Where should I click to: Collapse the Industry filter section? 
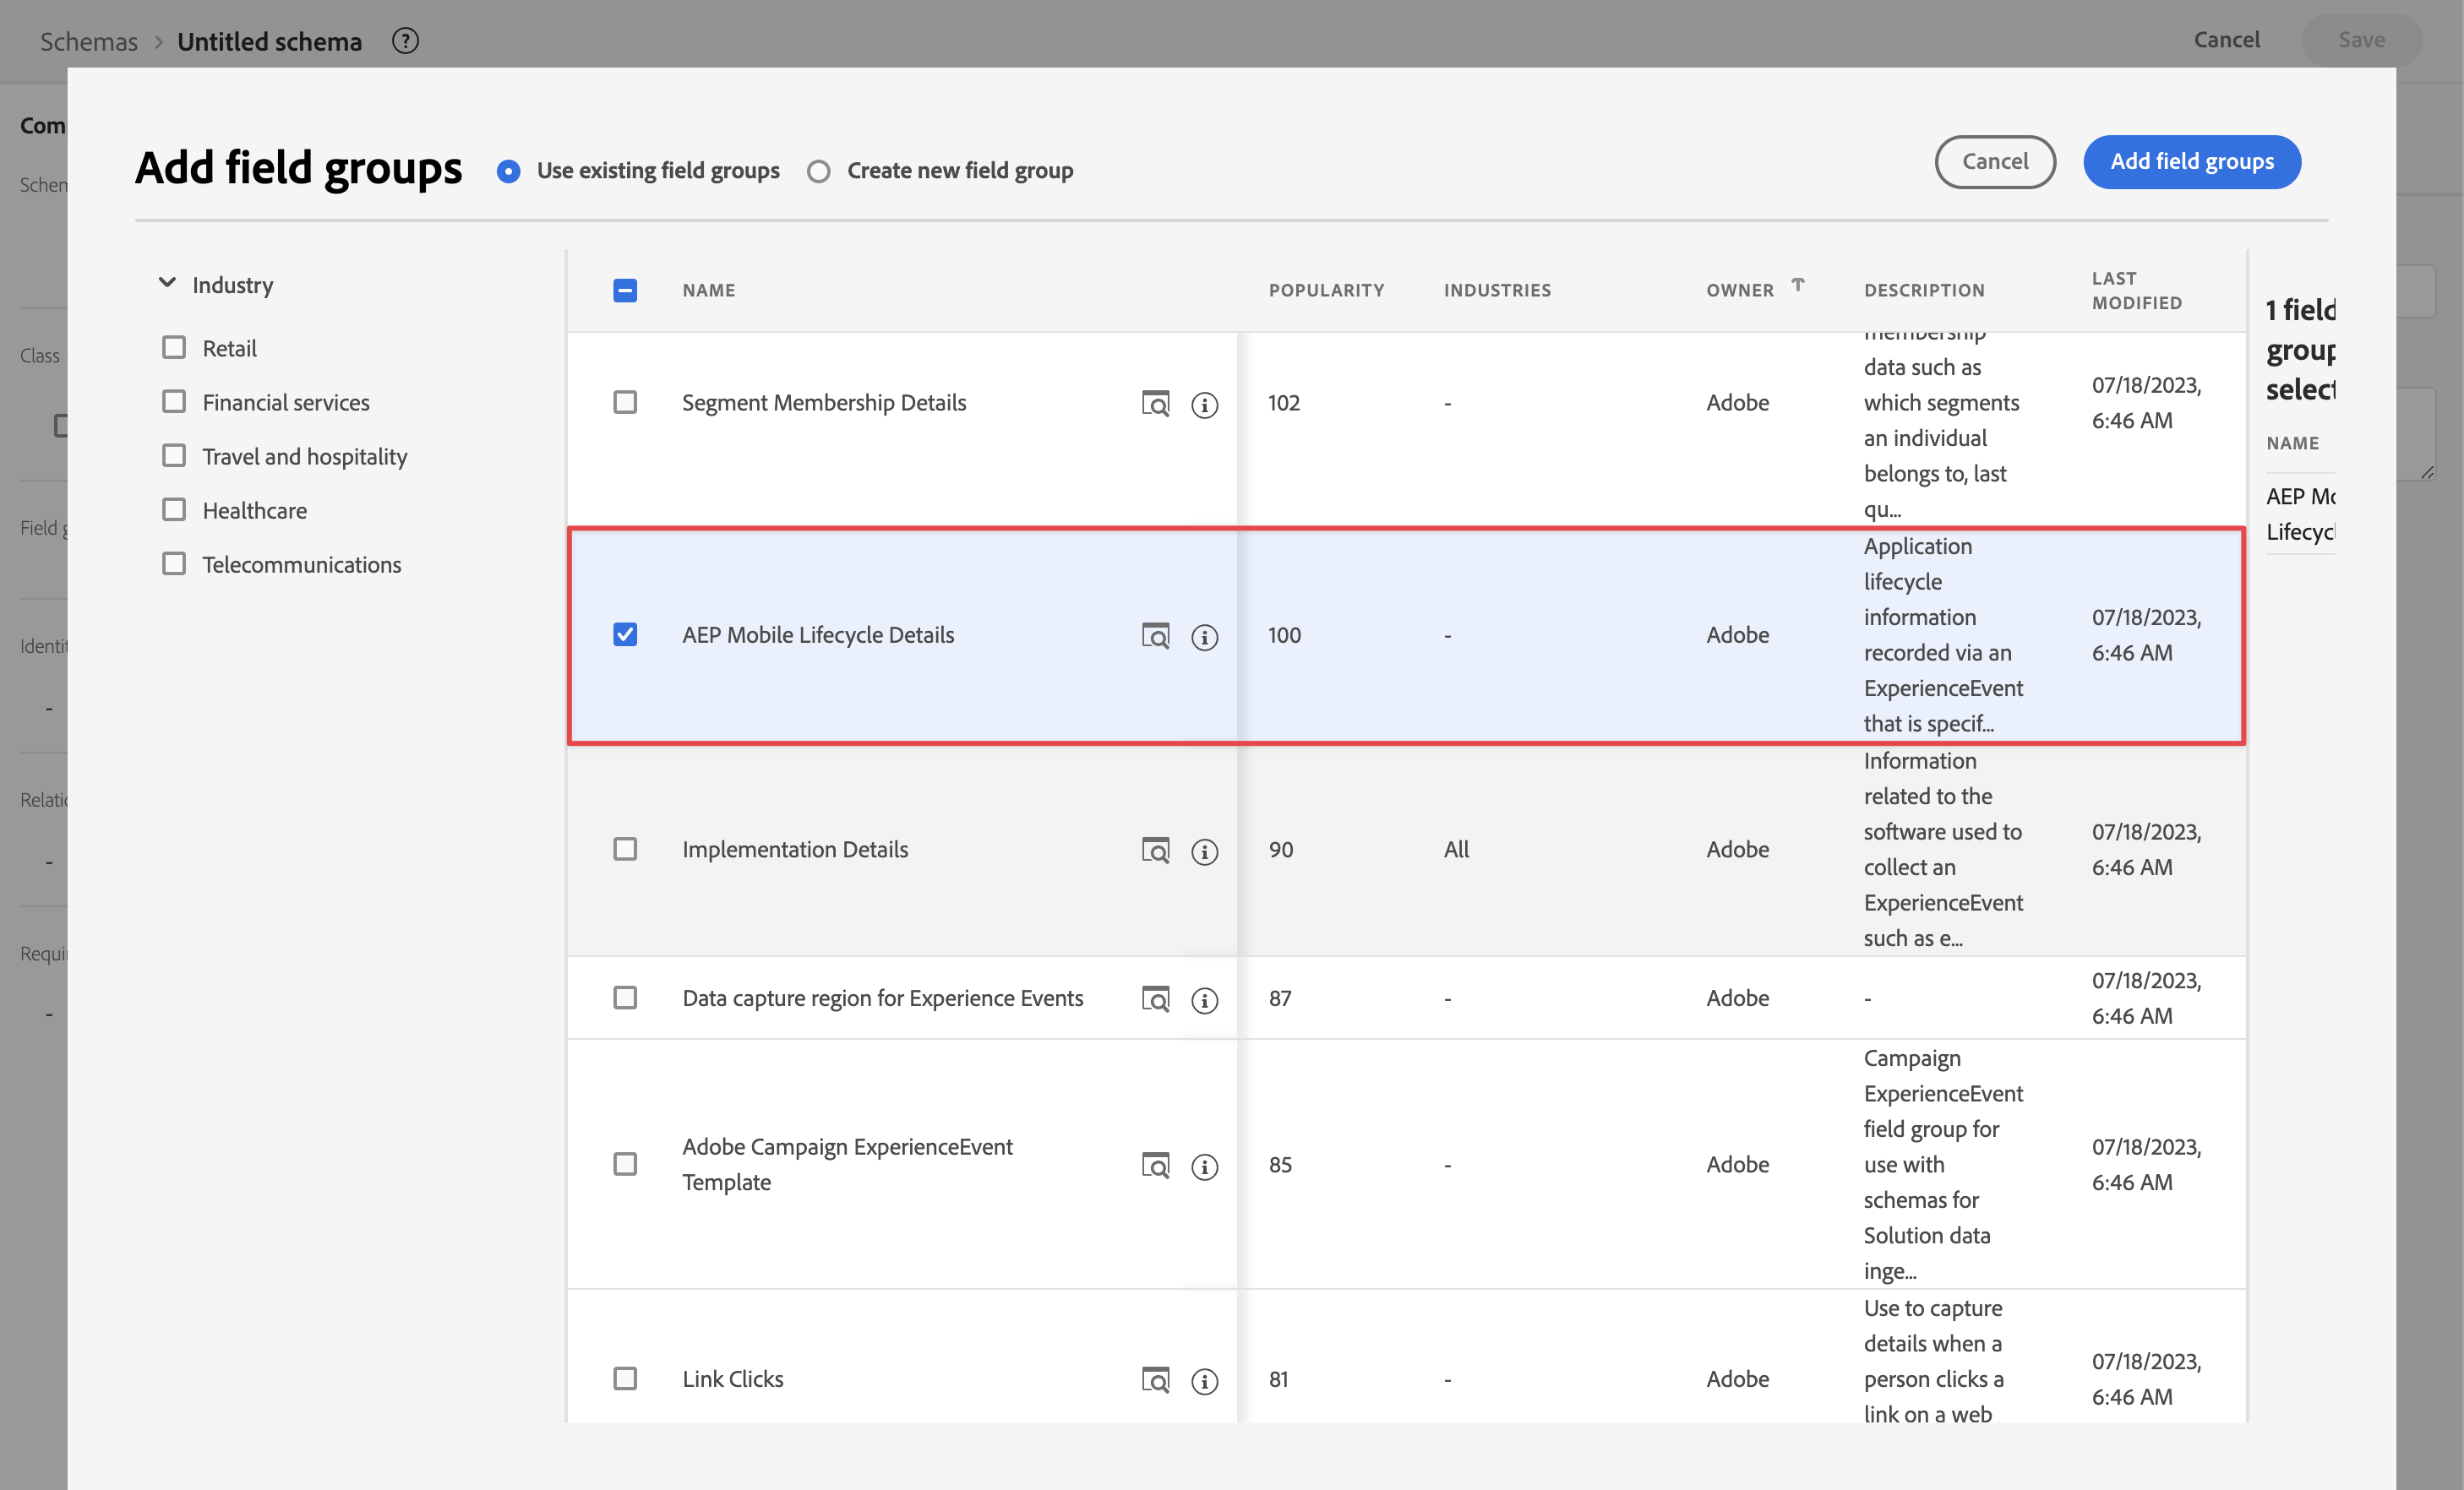coord(167,284)
